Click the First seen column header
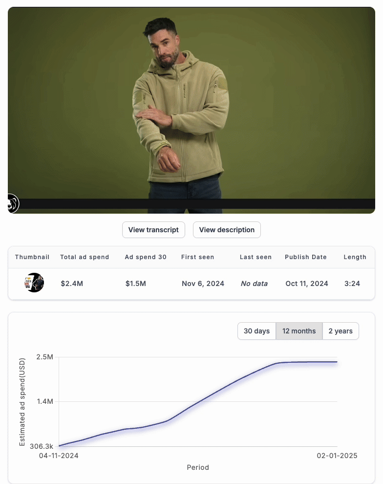Image resolution: width=383 pixels, height=484 pixels. click(197, 257)
